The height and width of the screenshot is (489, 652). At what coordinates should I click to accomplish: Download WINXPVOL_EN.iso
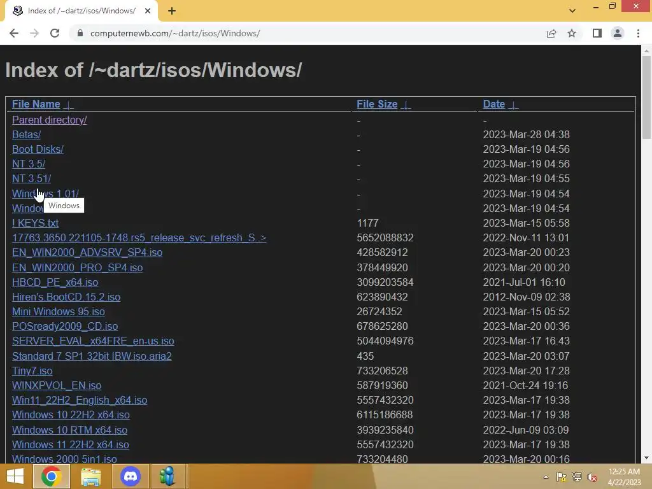[x=57, y=385]
